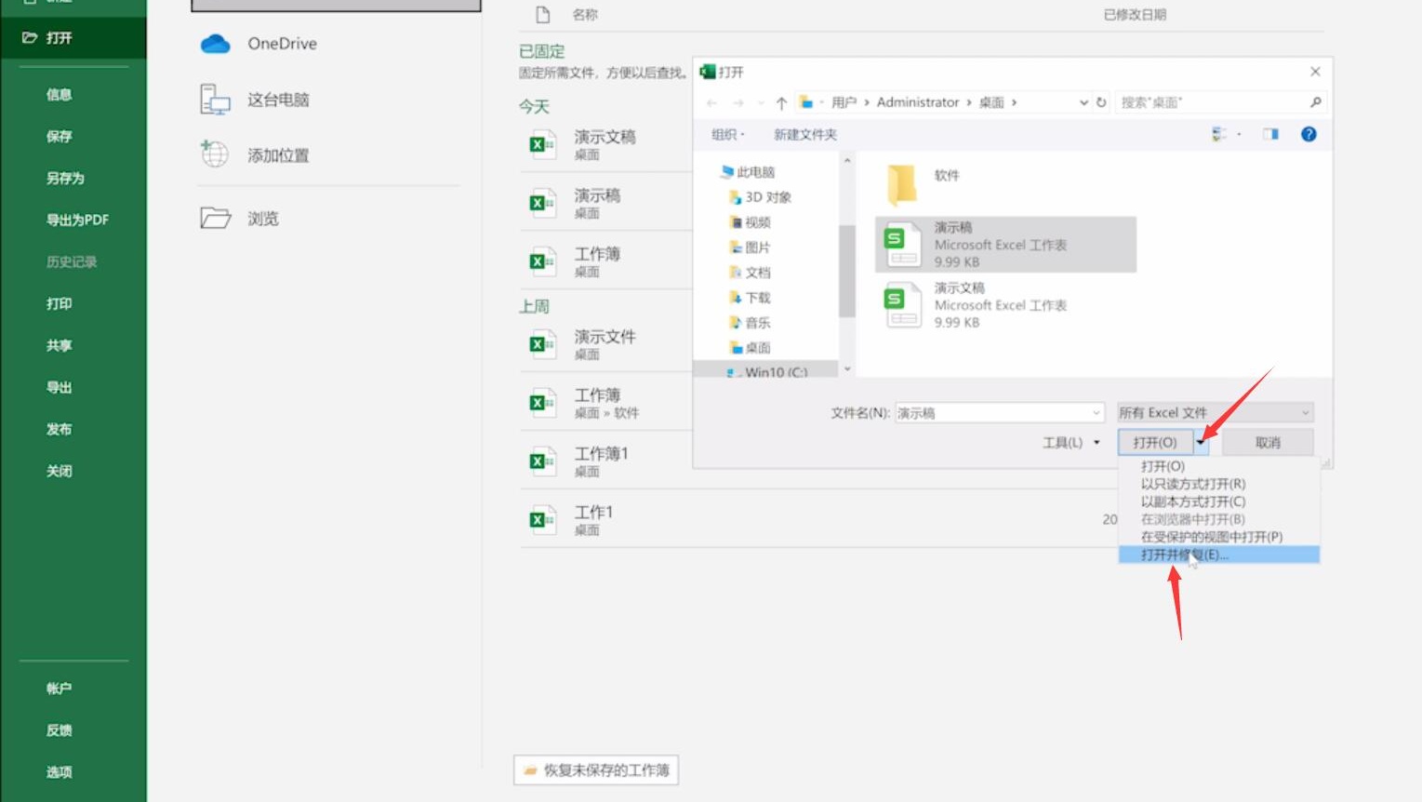Screen dimensions: 1422x802
Task: Toggle the preview pane icon
Action: [1270, 134]
